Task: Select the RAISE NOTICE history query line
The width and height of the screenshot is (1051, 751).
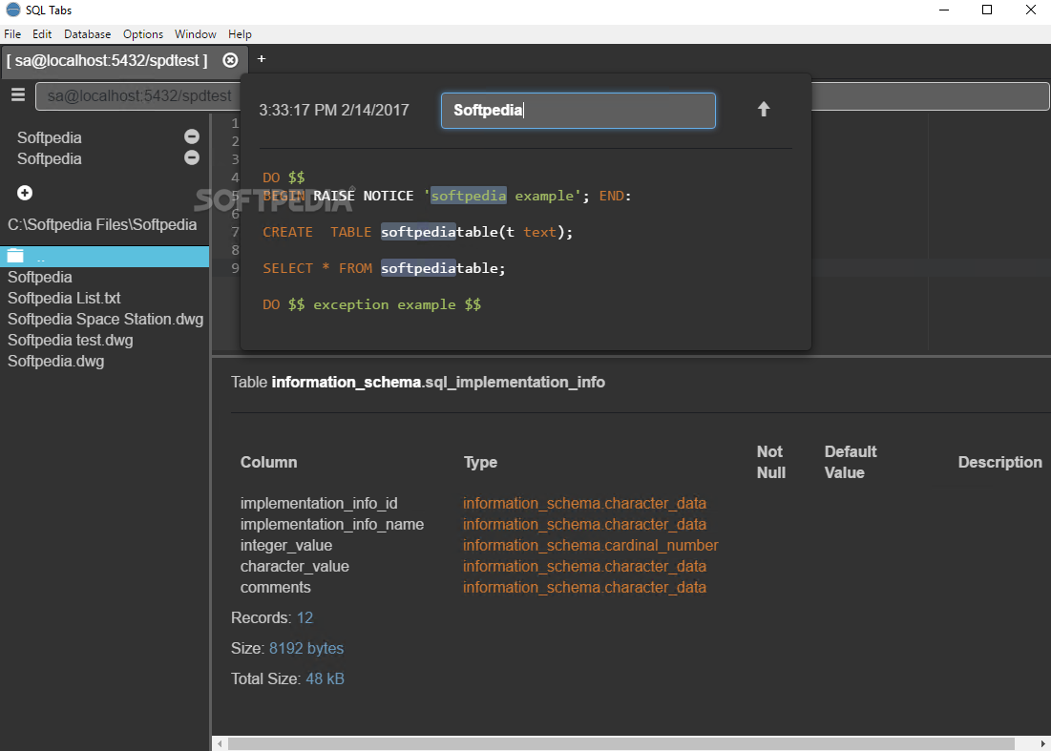Action: (447, 196)
